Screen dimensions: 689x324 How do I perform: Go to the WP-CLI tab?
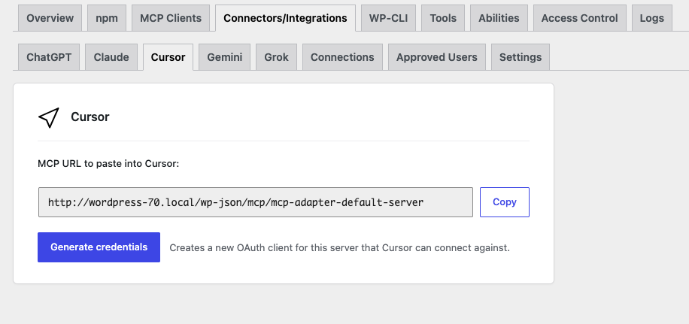tap(388, 18)
